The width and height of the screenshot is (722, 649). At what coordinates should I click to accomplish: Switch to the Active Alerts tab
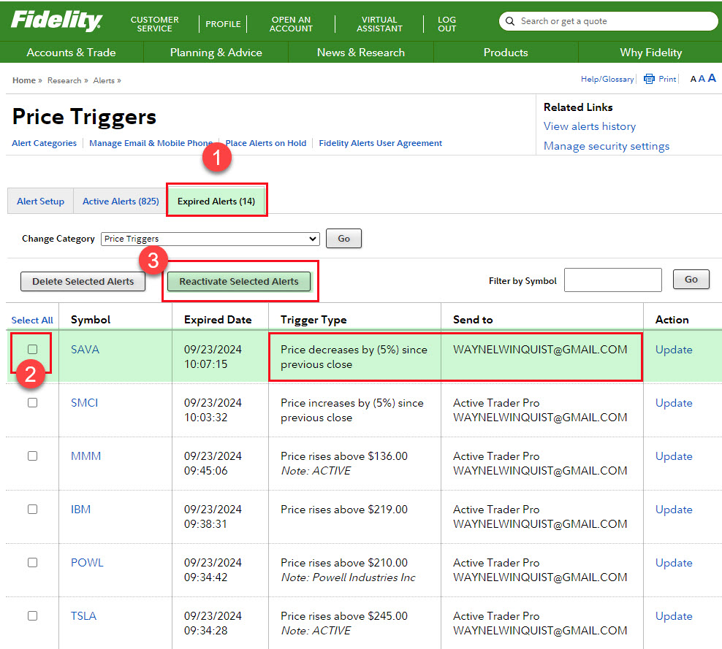click(121, 201)
